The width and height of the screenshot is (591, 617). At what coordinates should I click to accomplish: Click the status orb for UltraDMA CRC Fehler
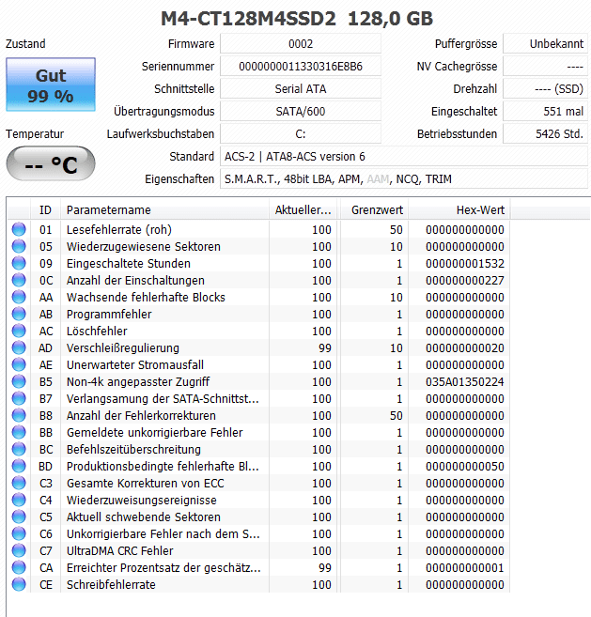point(19,551)
